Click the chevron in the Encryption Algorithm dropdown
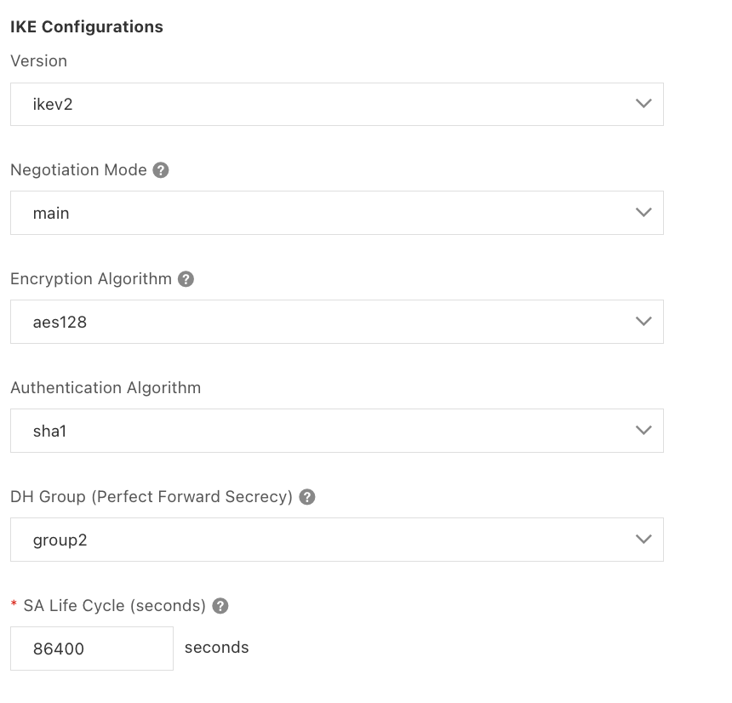 coord(643,322)
